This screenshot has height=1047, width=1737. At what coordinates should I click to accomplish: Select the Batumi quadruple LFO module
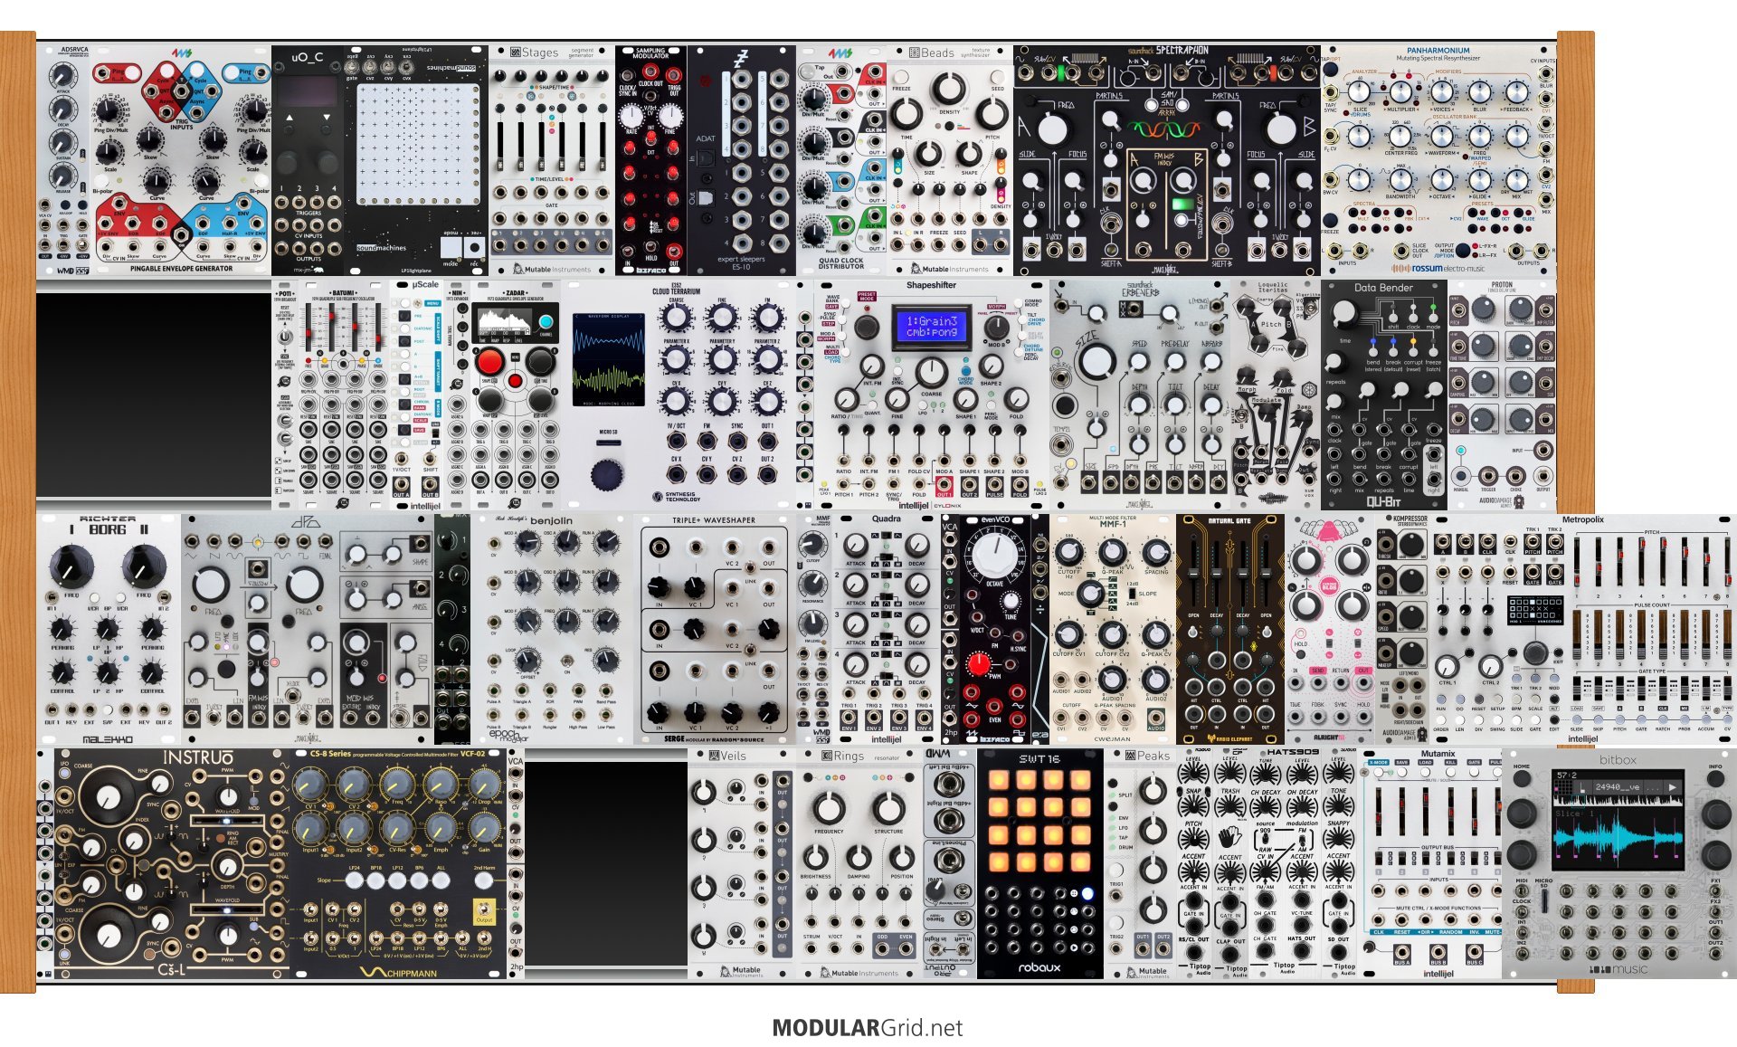pyautogui.click(x=344, y=395)
